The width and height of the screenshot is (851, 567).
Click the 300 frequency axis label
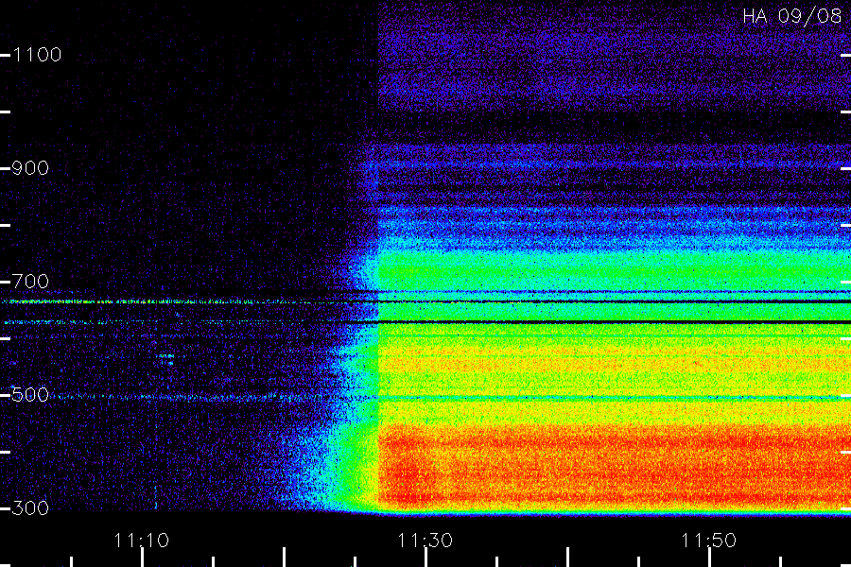pos(30,508)
